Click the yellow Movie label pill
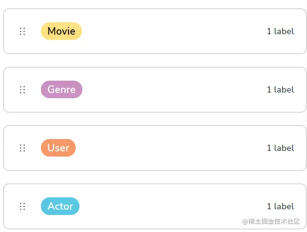Image resolution: width=307 pixels, height=232 pixels. point(61,31)
